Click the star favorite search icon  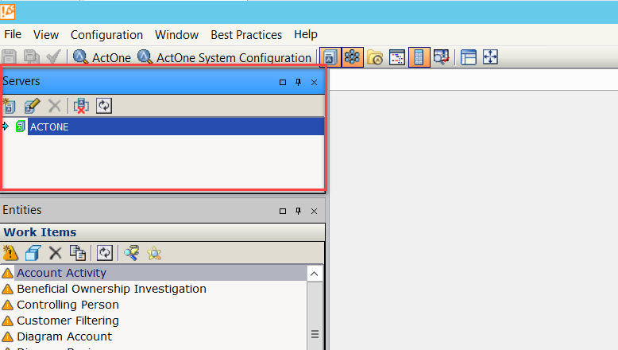[154, 253]
